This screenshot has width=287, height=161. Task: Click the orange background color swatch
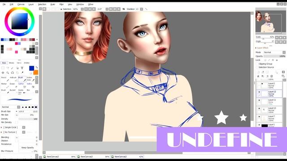coord(36,72)
